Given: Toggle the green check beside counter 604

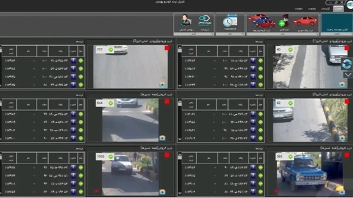Looking at the screenshot, I should coord(111,103).
